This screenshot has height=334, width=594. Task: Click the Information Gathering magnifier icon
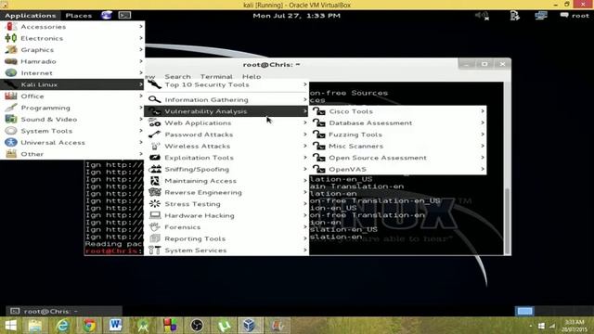155,99
